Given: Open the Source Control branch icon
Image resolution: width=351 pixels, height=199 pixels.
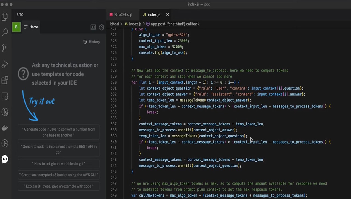Looking at the screenshot, I should click(x=5, y=48).
